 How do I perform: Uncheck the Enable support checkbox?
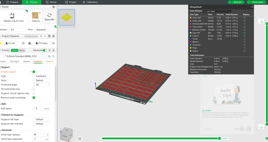[x=34, y=72]
